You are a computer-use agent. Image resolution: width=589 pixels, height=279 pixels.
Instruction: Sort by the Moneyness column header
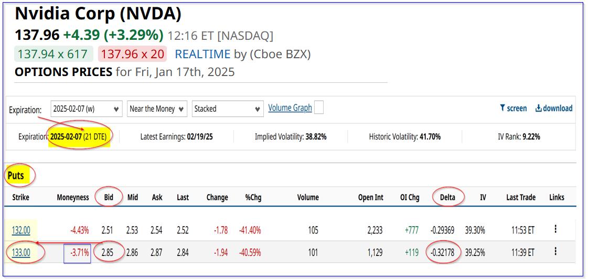pyautogui.click(x=73, y=197)
